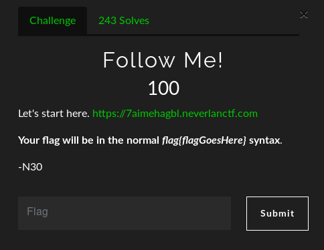This screenshot has width=324, height=250.
Task: Click the 'Let's start here.' text
Action: [x=54, y=114]
